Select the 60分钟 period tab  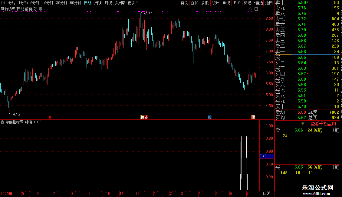click(76, 3)
